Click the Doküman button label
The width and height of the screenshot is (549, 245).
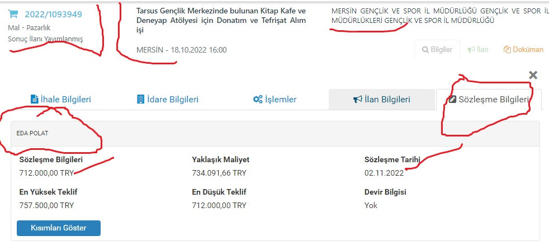(528, 50)
